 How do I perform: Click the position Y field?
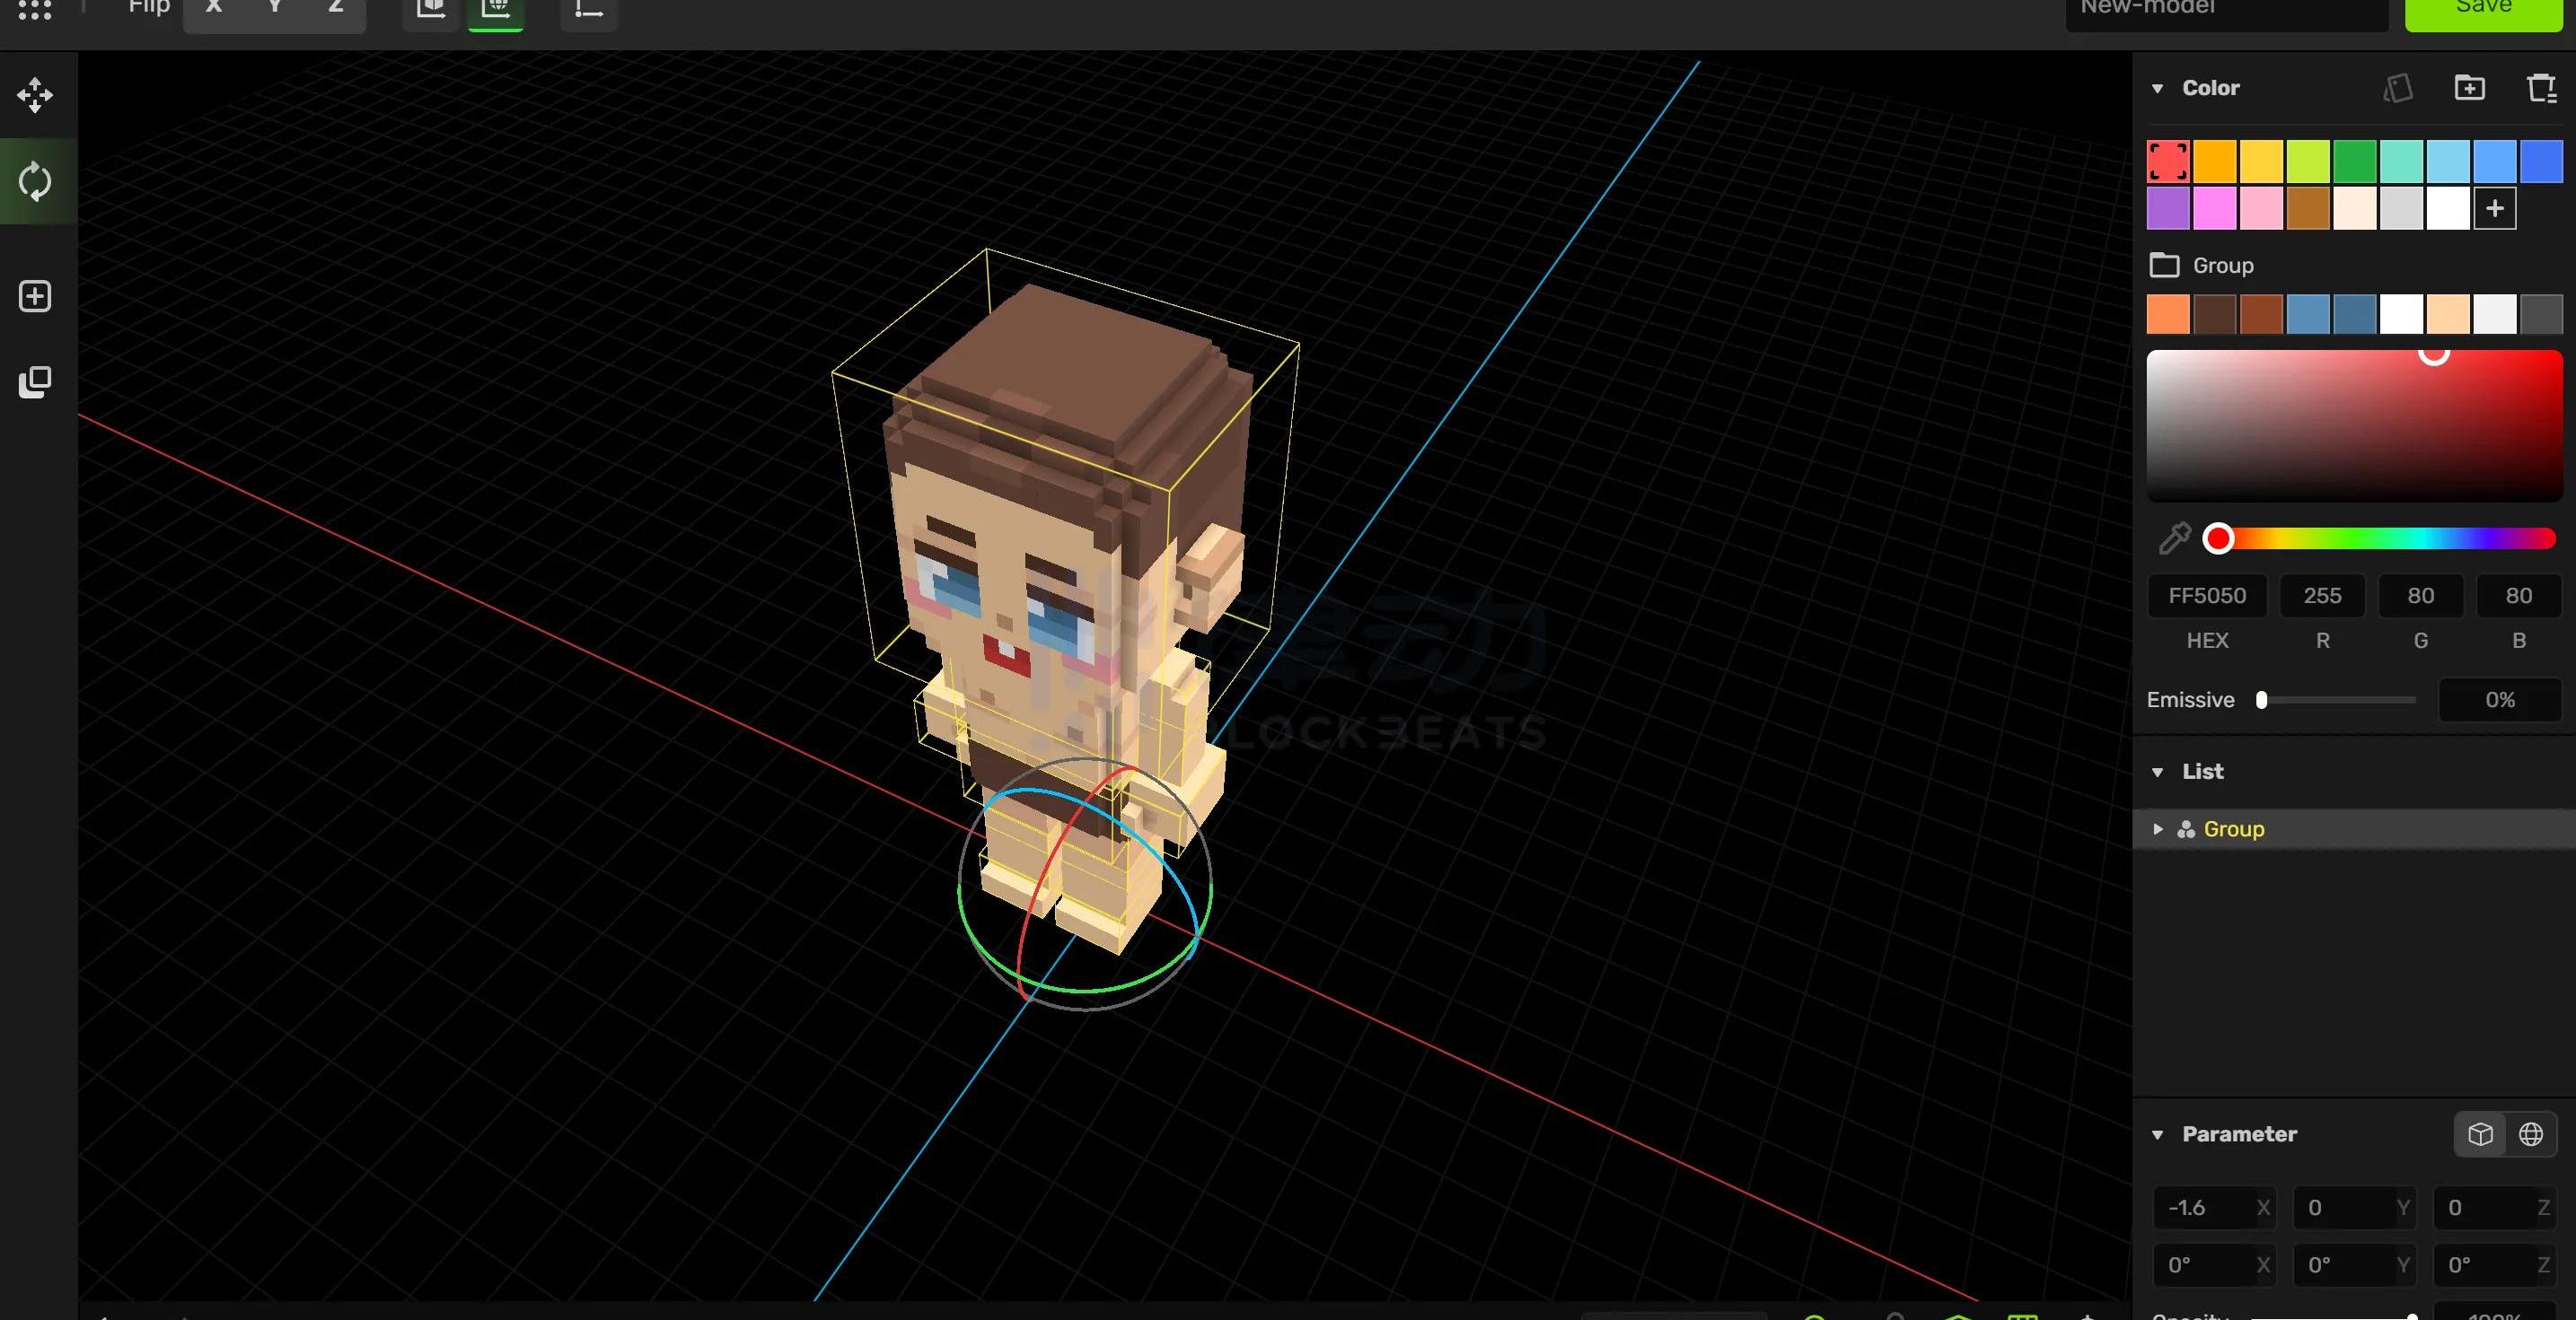2354,1207
